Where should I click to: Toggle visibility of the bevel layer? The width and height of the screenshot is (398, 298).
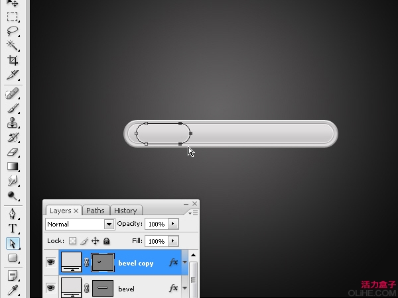coord(51,287)
